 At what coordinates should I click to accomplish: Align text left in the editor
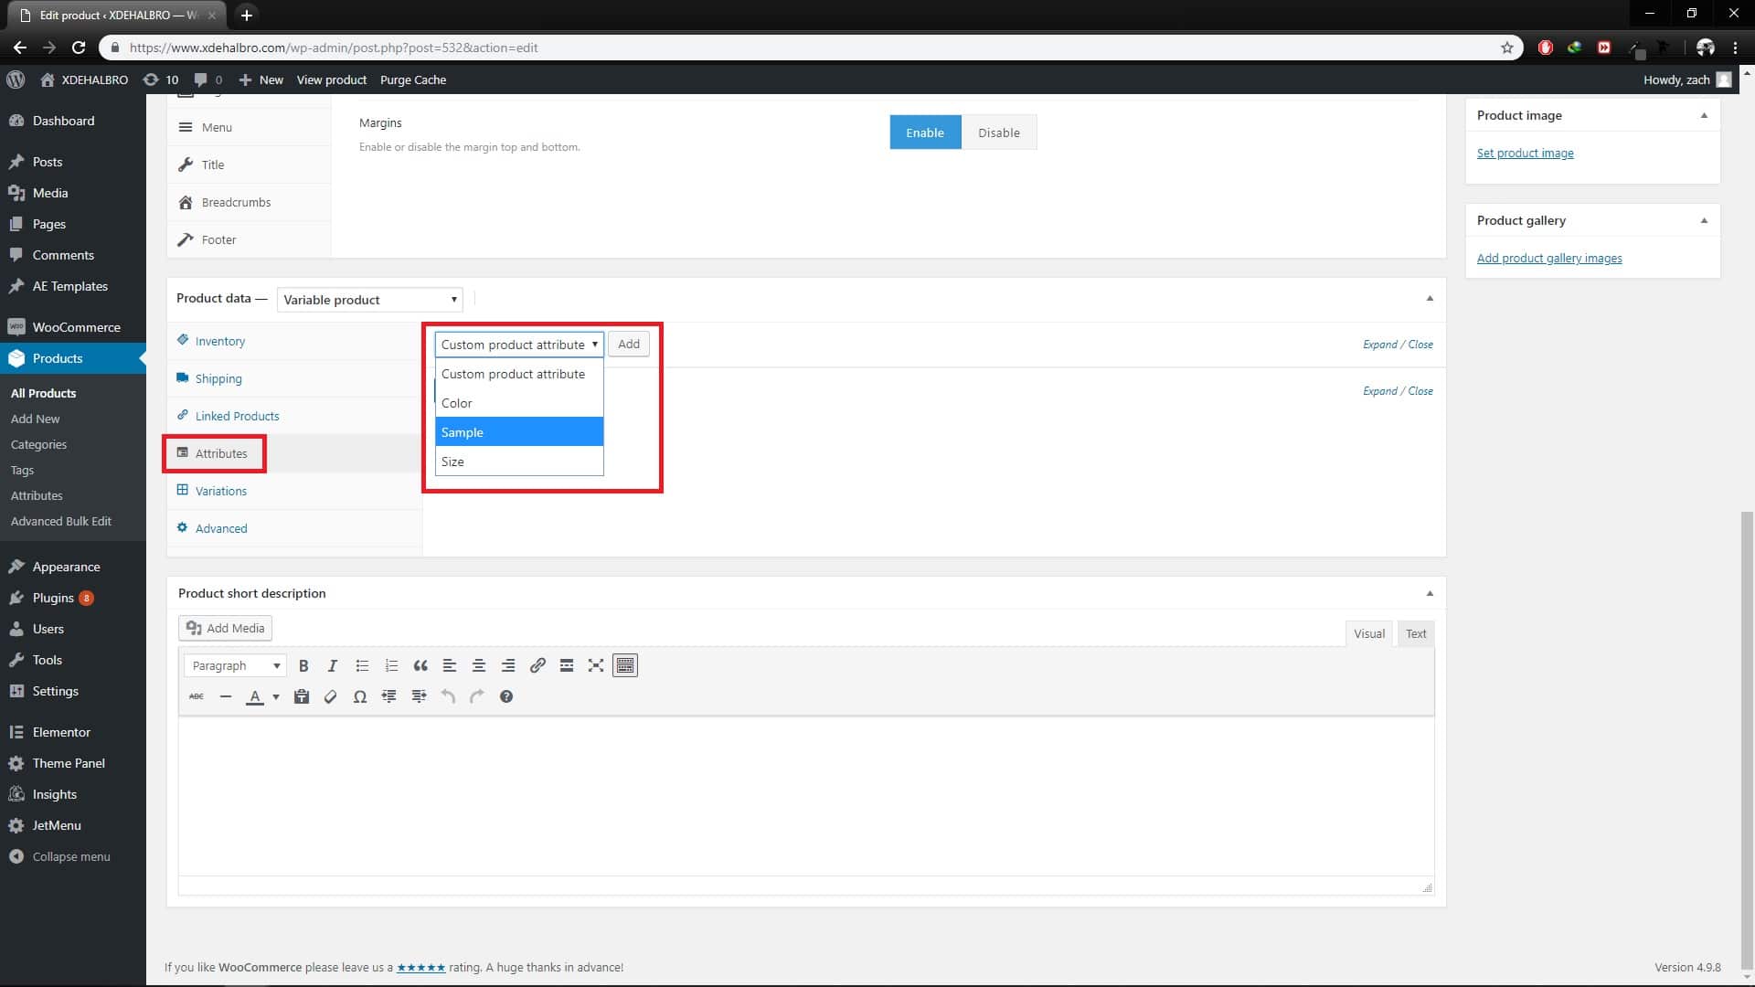tap(450, 665)
